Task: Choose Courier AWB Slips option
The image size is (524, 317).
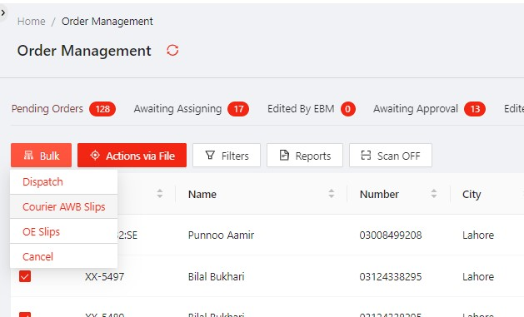Action: pos(63,206)
